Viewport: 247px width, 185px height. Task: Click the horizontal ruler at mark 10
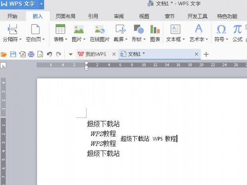click(144, 65)
